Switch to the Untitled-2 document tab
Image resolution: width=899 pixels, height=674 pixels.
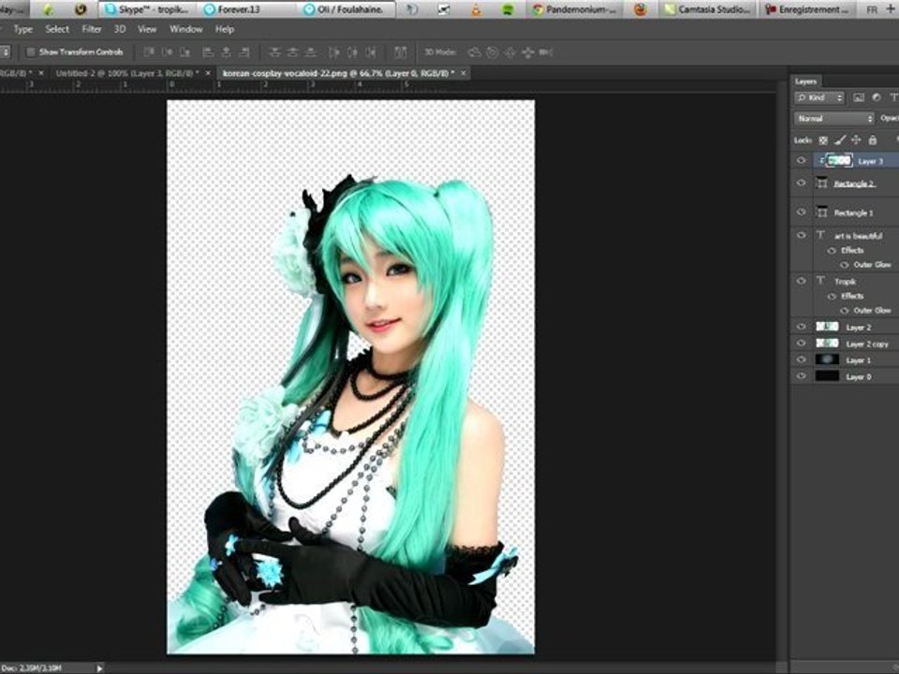tap(127, 73)
